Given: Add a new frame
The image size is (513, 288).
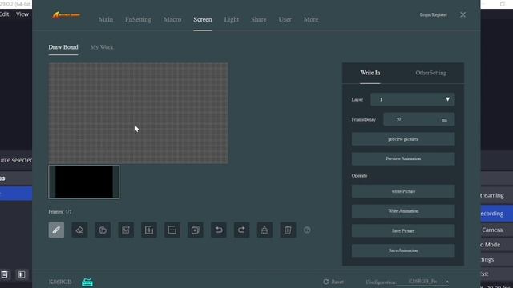Looking at the screenshot, I should click(149, 230).
